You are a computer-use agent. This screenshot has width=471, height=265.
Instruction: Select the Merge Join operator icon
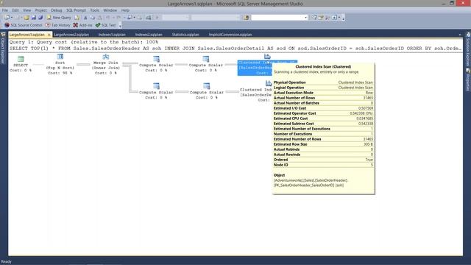tap(106, 57)
